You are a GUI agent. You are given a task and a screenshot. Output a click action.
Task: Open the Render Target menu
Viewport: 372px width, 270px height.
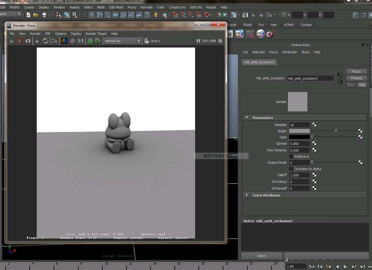tap(96, 33)
